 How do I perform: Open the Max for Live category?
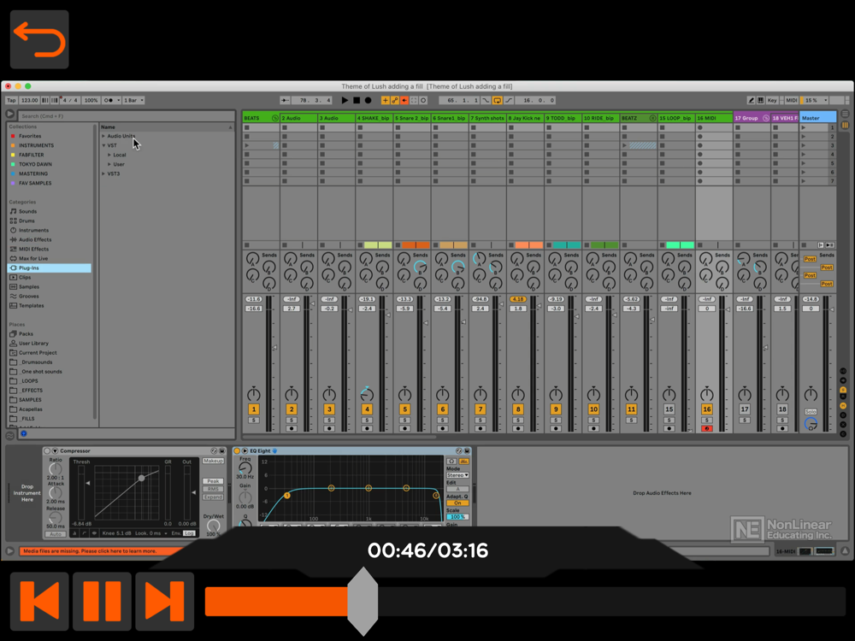[x=33, y=258]
